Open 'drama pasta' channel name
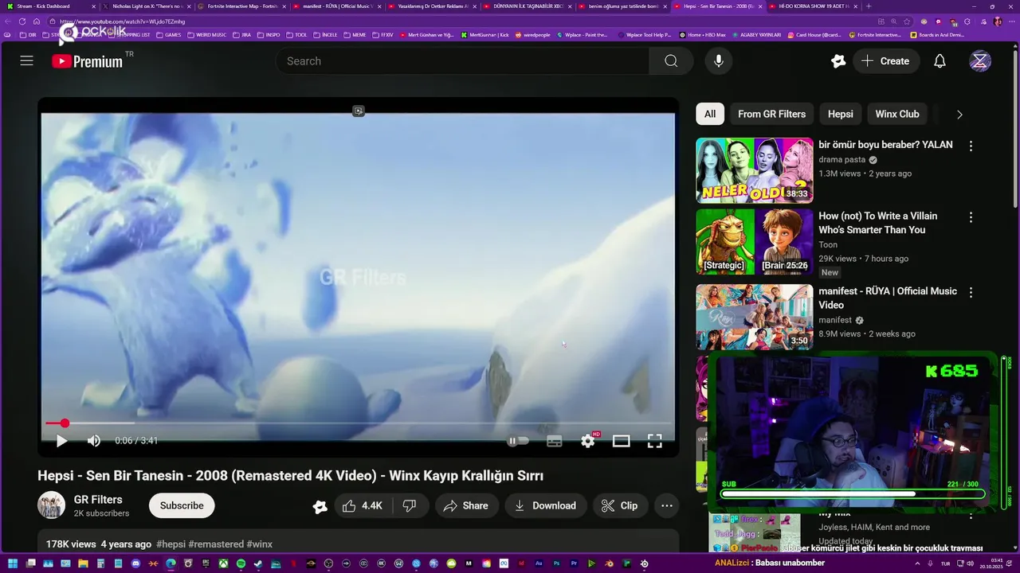Screen dimensions: 1020x573 [841, 159]
